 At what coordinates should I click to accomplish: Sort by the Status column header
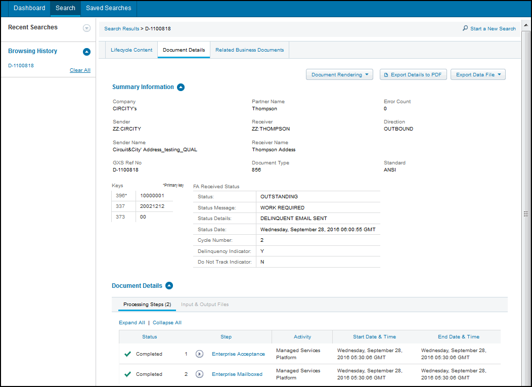coord(150,337)
